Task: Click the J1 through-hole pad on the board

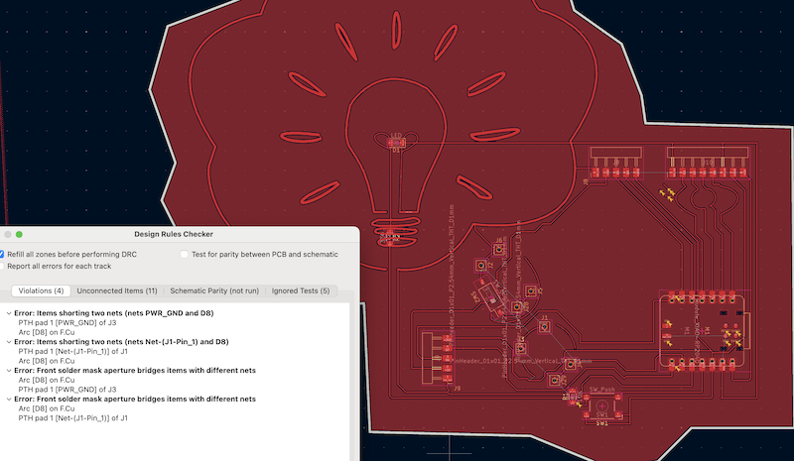Action: point(544,327)
